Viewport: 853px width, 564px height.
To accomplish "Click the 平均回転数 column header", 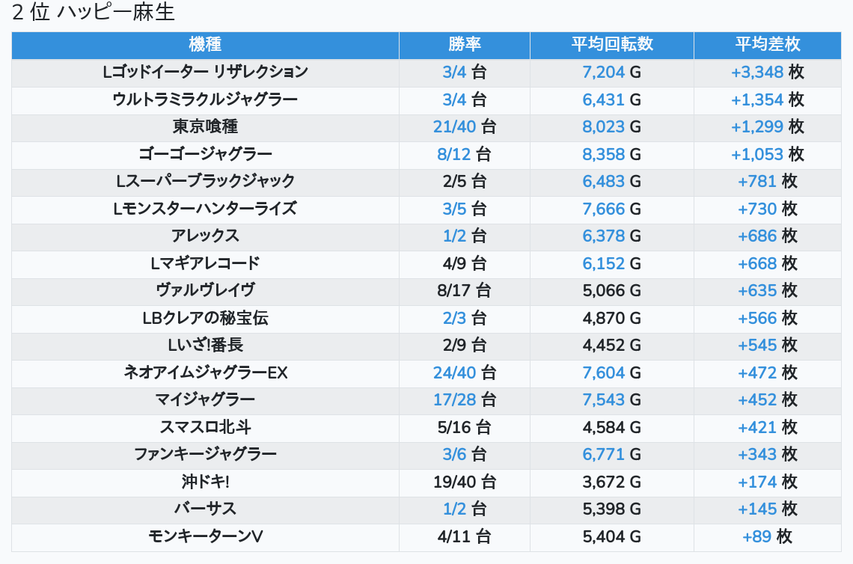I will (x=611, y=45).
